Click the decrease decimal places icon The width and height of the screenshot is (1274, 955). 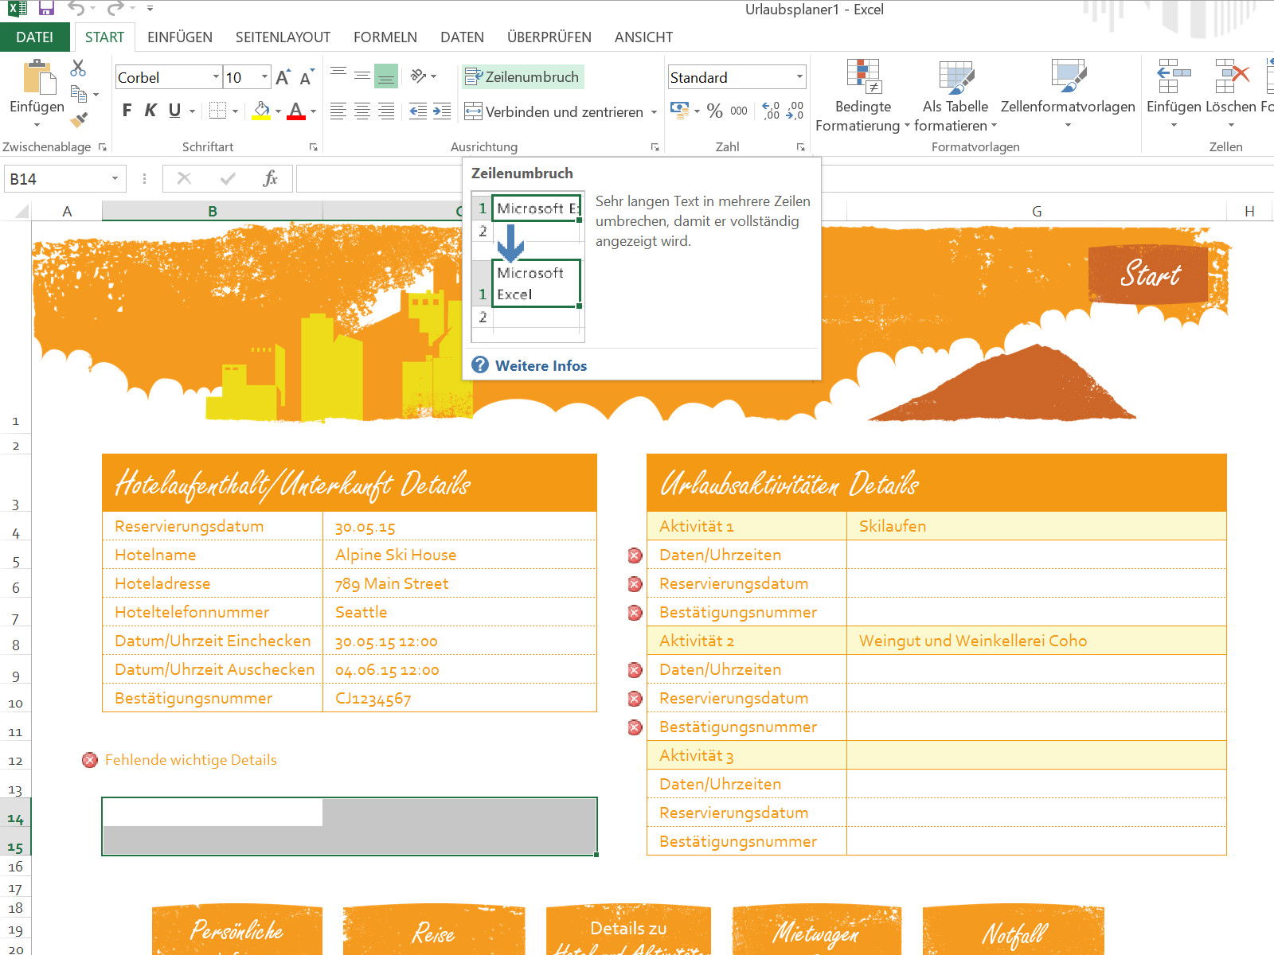[x=795, y=111]
